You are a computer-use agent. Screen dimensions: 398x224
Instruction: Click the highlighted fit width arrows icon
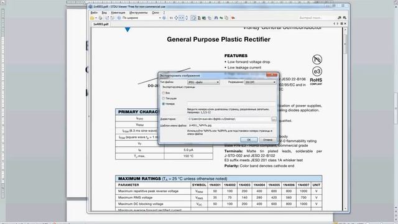181,18
